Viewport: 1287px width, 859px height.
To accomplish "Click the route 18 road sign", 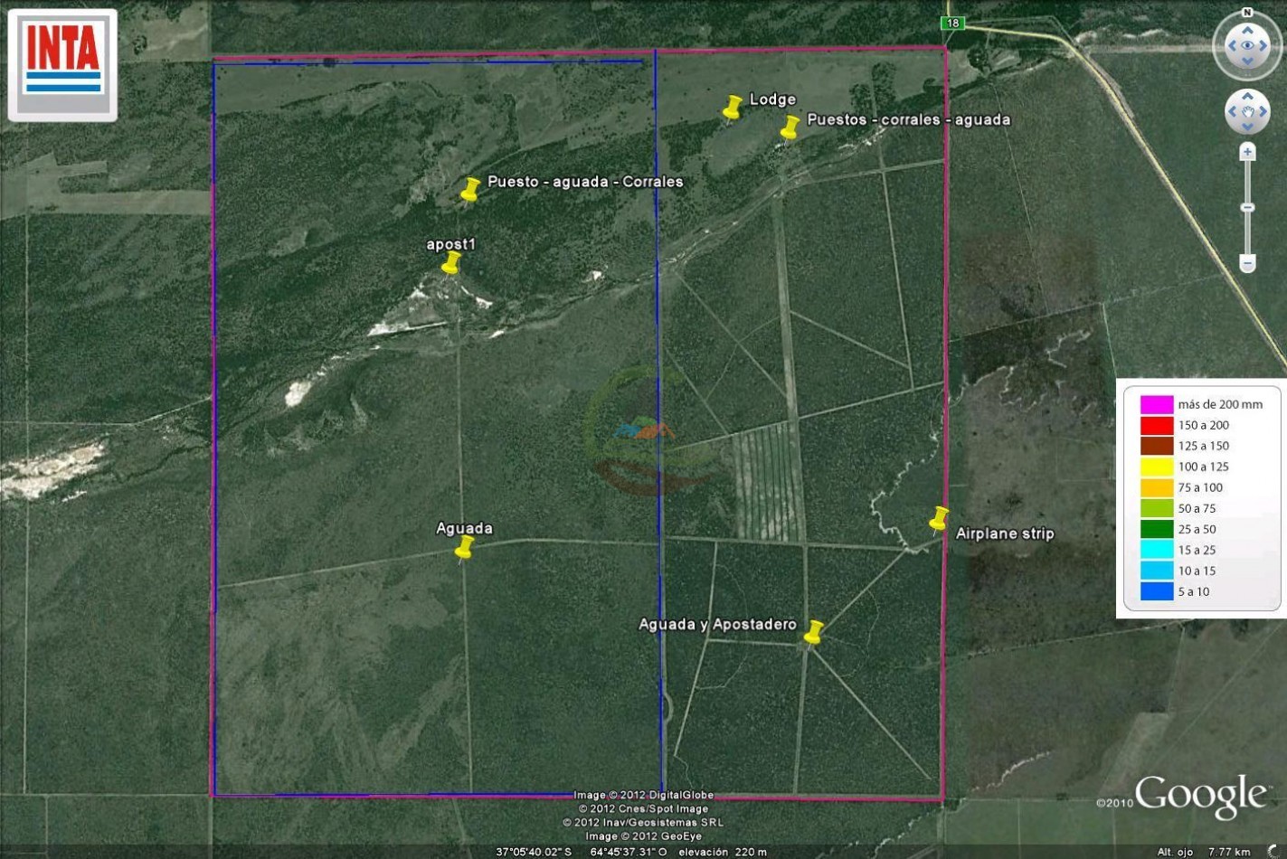I will point(952,24).
